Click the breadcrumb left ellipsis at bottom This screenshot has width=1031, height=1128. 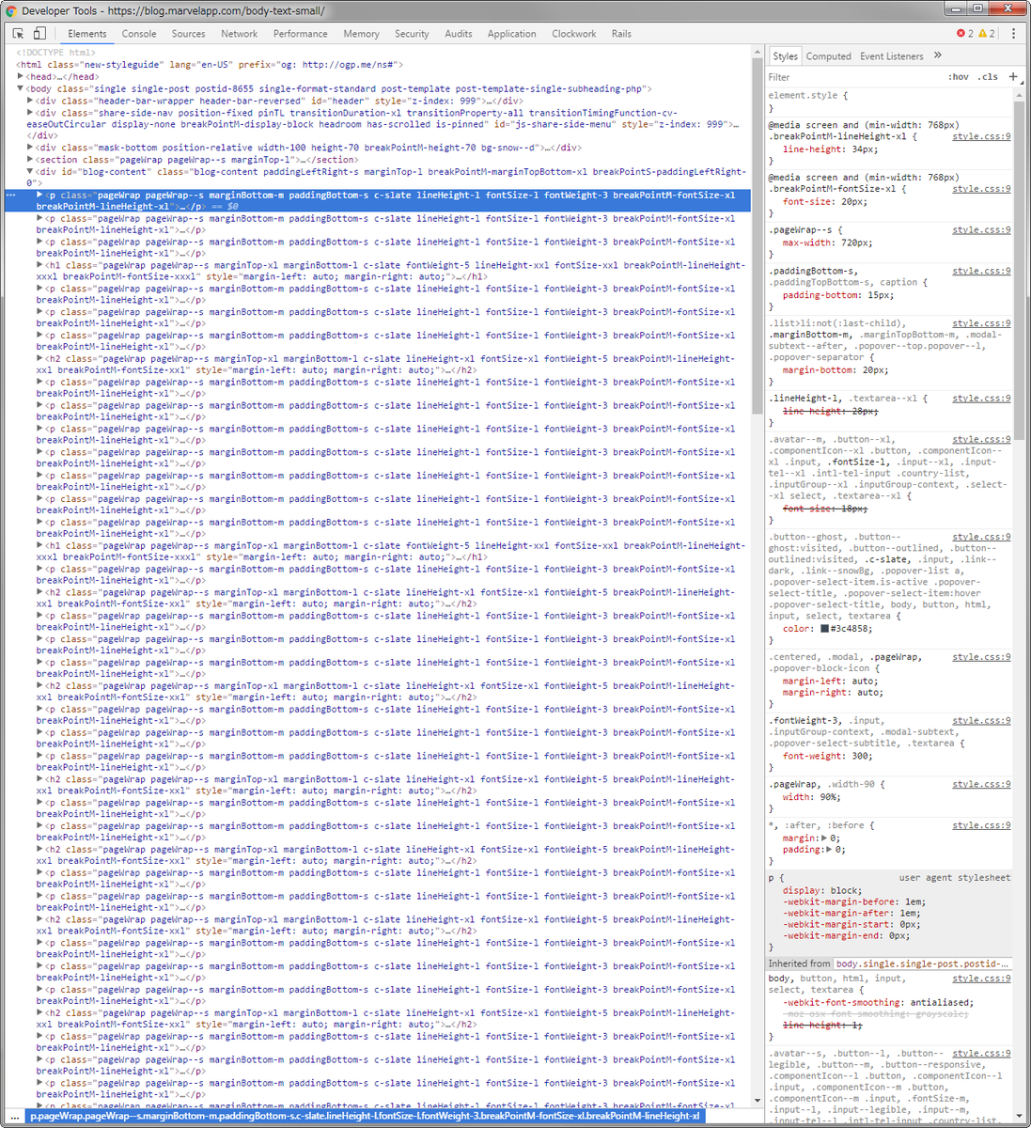(x=15, y=1117)
